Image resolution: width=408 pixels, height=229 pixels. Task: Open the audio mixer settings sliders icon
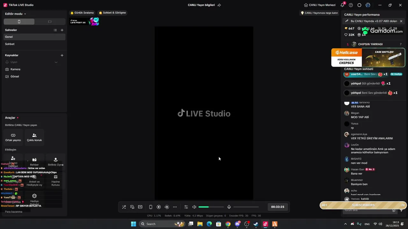click(x=186, y=207)
